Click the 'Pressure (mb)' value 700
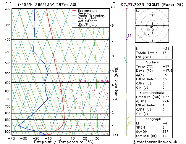The height and width of the screenshot is (144, 186). tap(166, 97)
